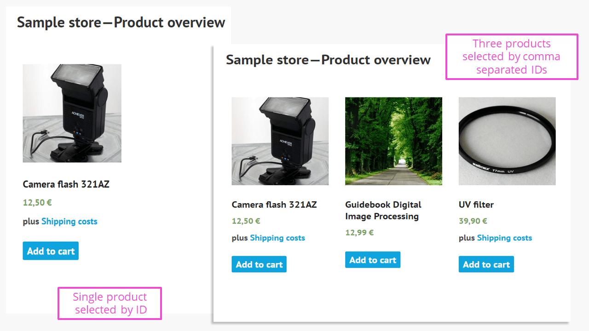Click Add to cart under UV filter
Screen dimensions: 589x331
pyautogui.click(x=486, y=264)
